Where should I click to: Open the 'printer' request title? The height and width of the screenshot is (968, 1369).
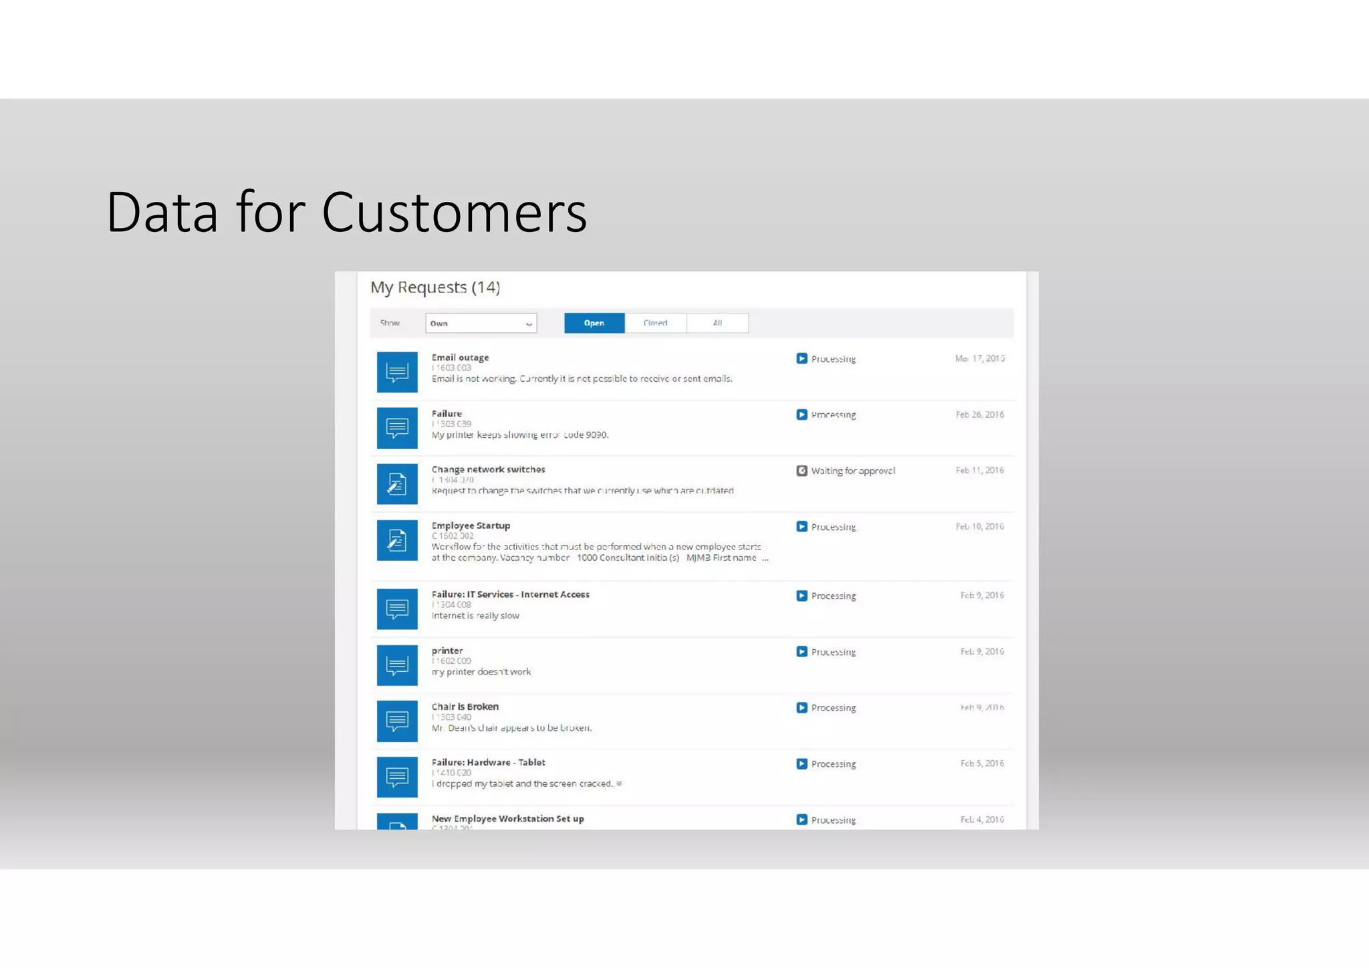(447, 651)
